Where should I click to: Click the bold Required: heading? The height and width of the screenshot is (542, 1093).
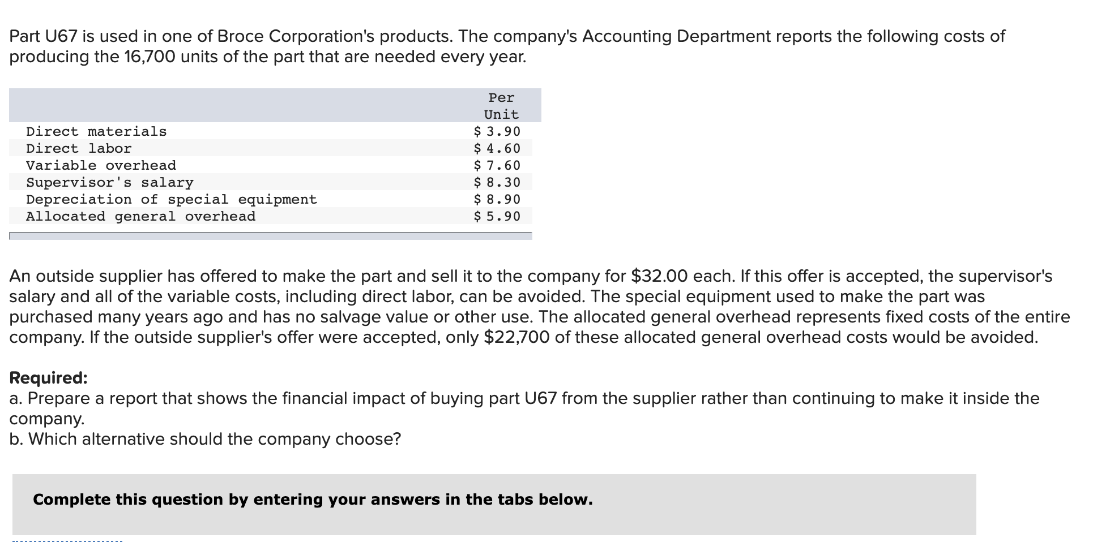coord(49,377)
